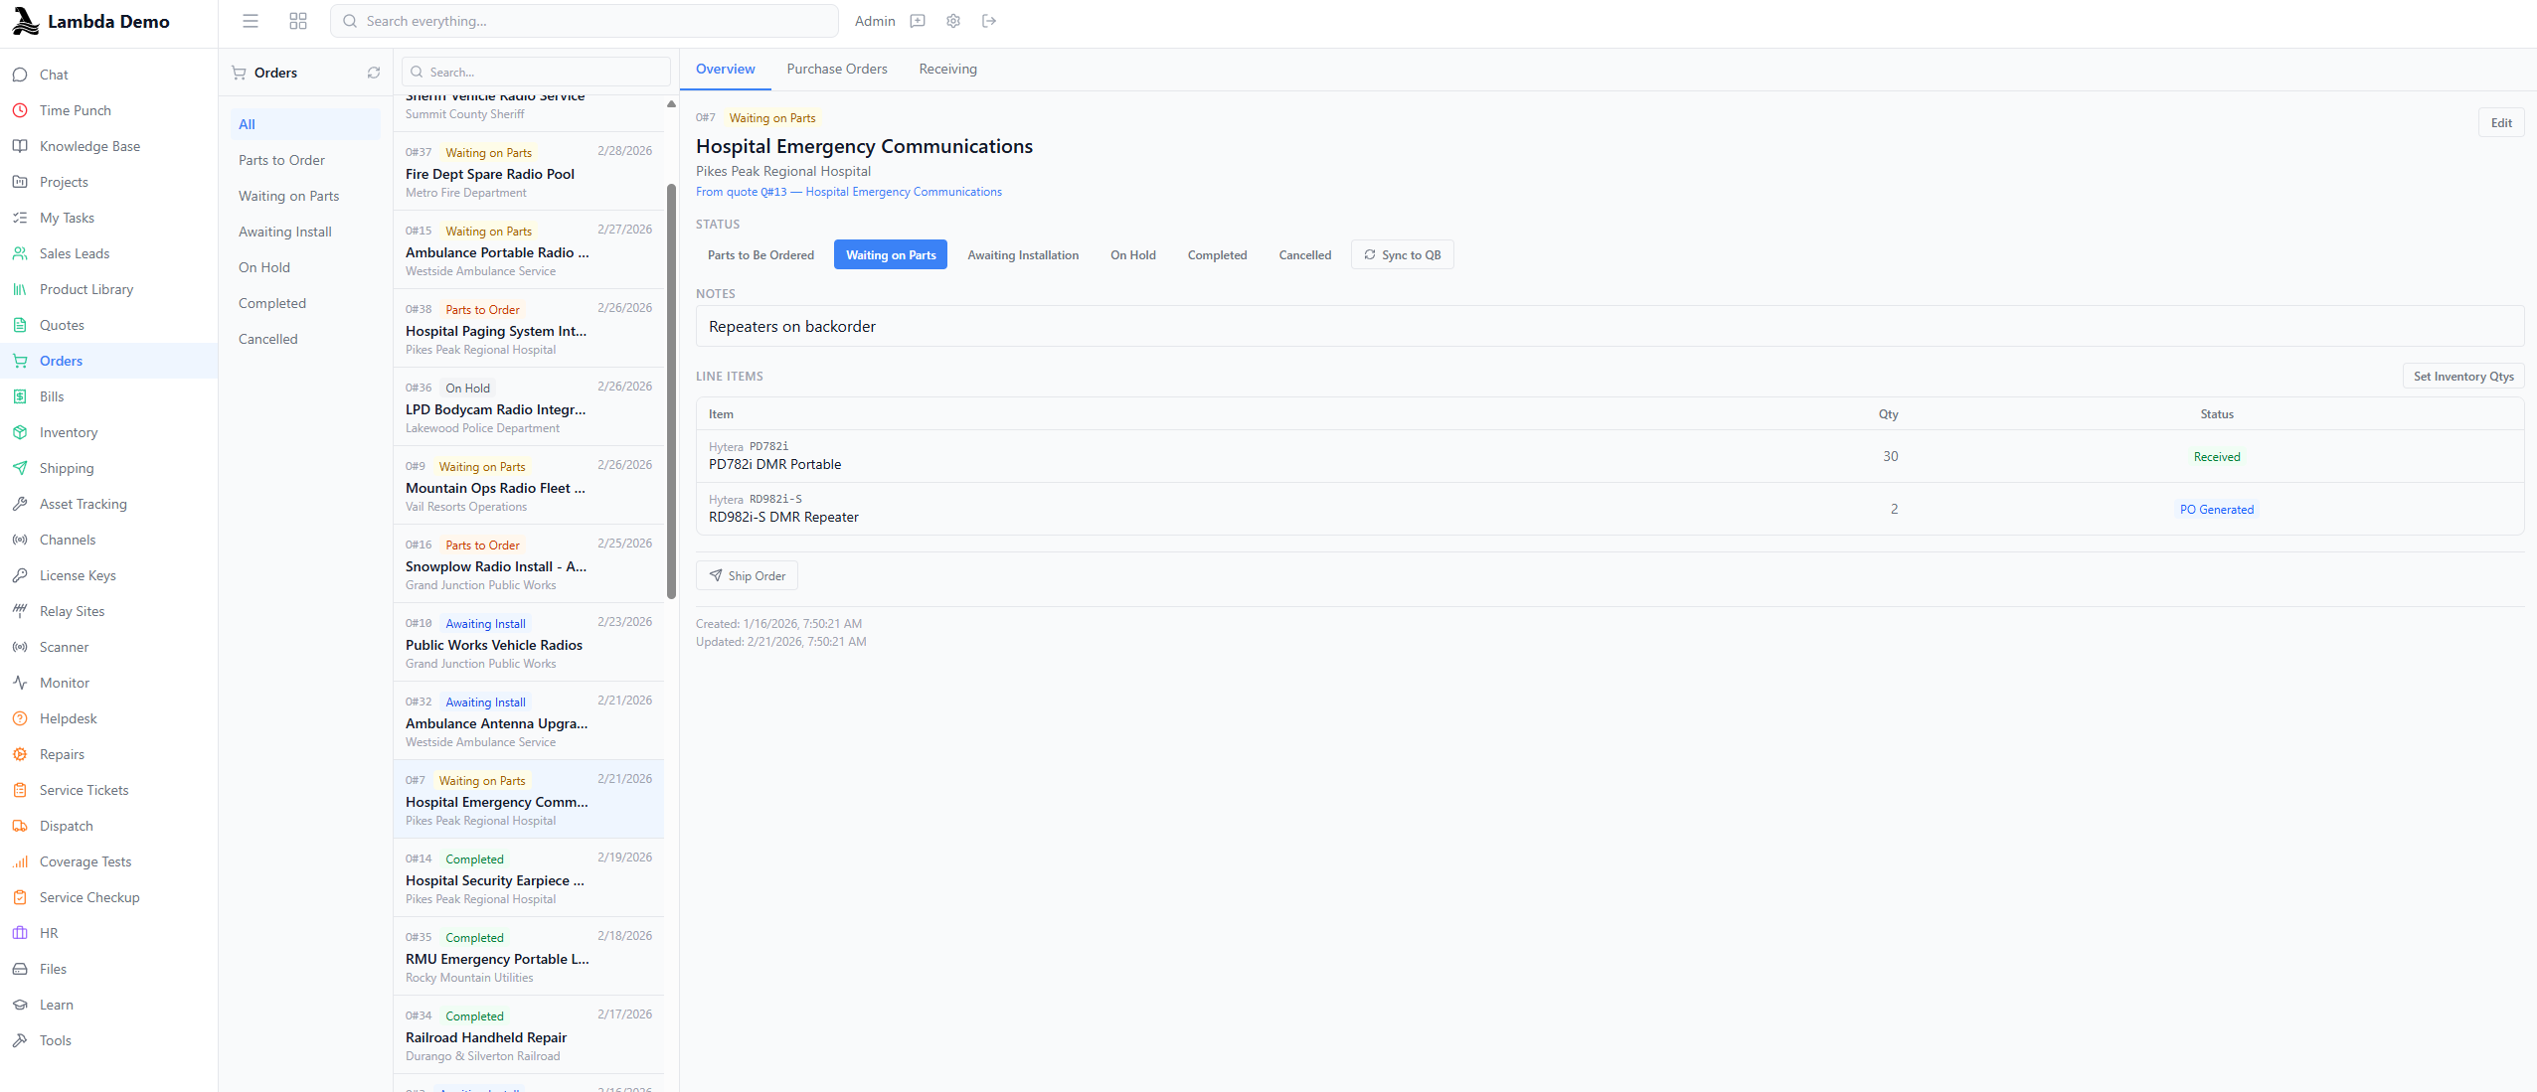The width and height of the screenshot is (2537, 1092).
Task: Click the Search everything input field
Action: point(584,20)
